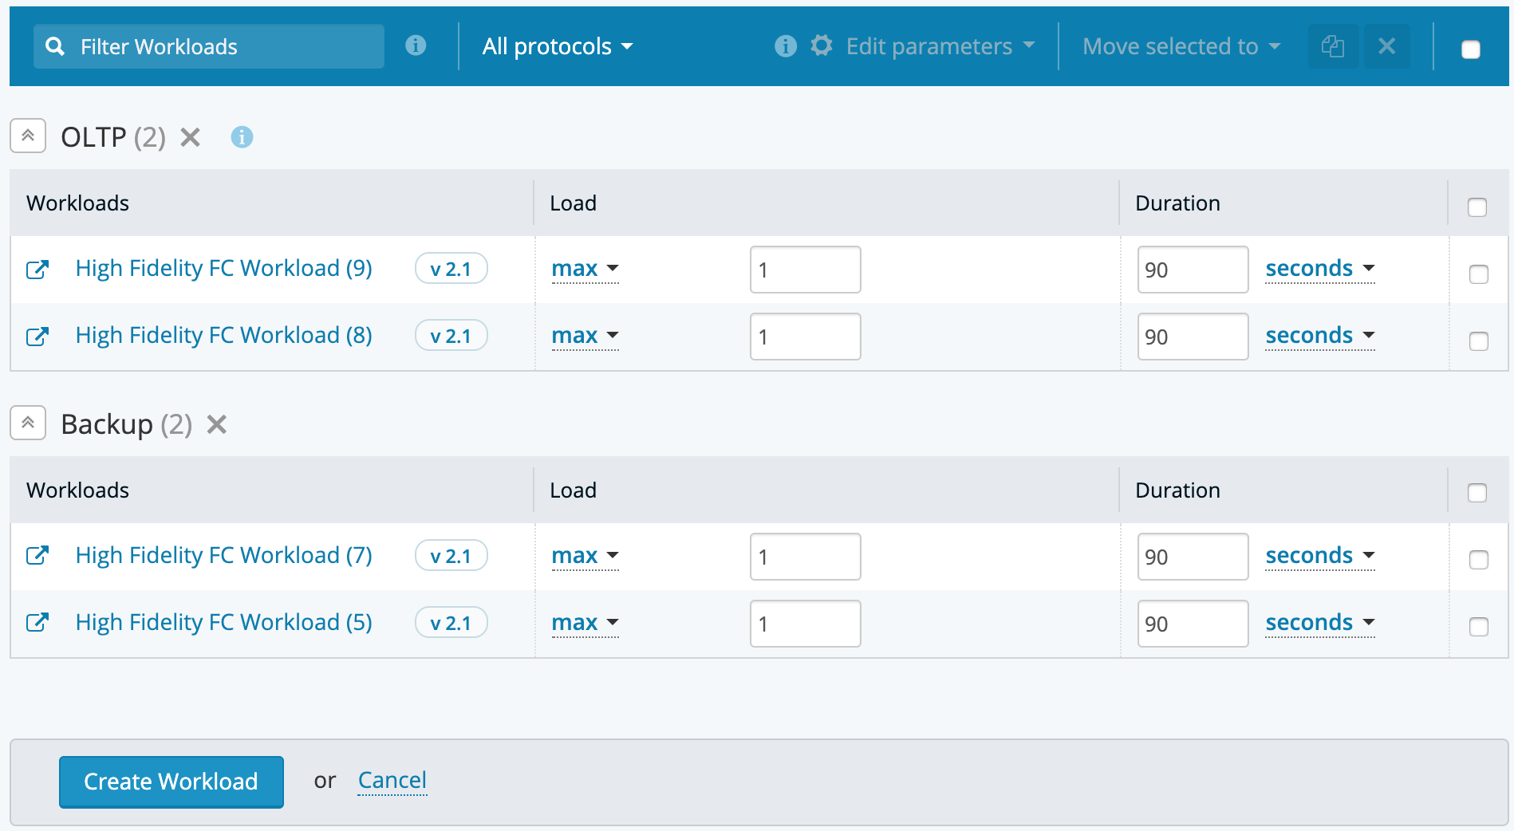The image size is (1514, 831).
Task: Open the Edit parameters dropdown
Action: click(x=940, y=46)
